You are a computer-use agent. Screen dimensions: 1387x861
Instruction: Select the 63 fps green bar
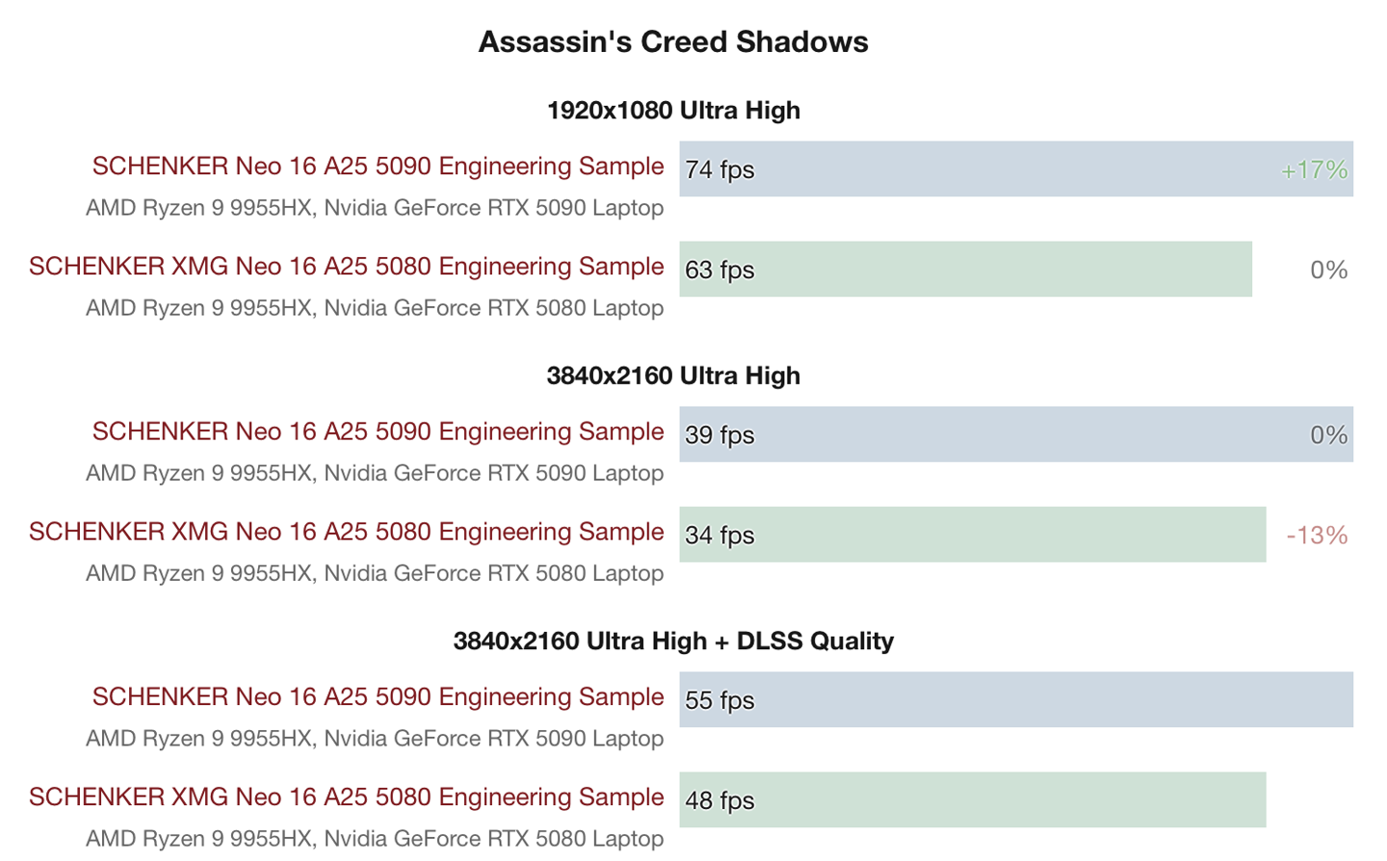(x=964, y=270)
